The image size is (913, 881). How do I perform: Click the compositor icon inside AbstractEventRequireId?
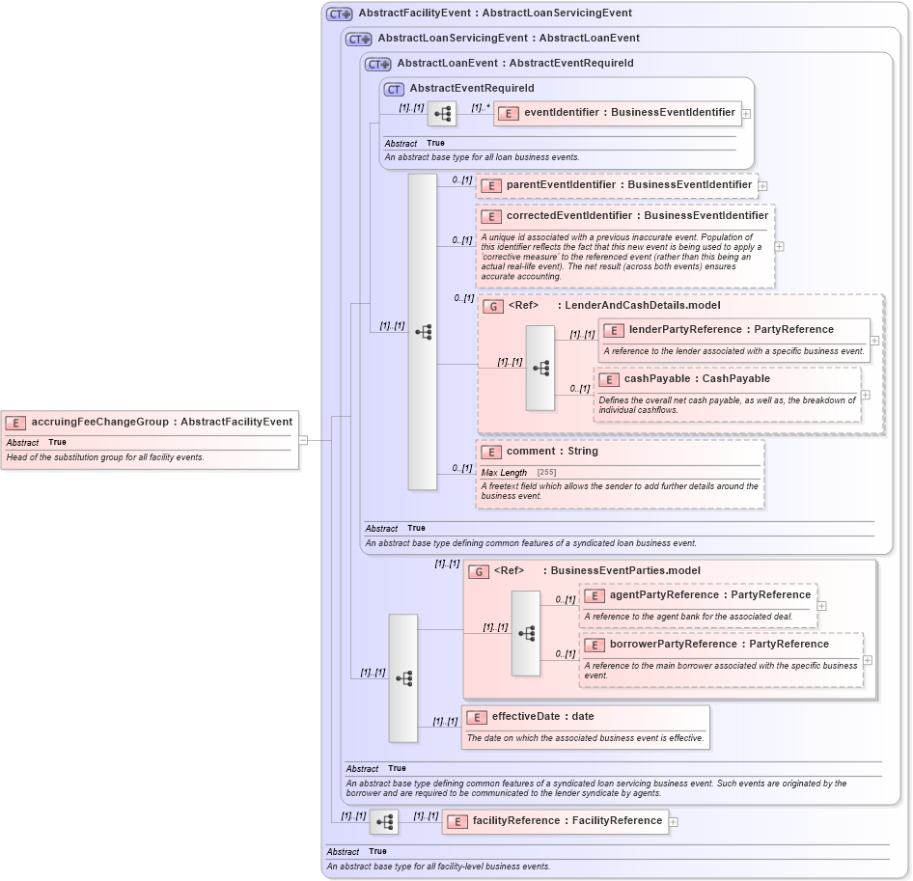click(x=441, y=113)
